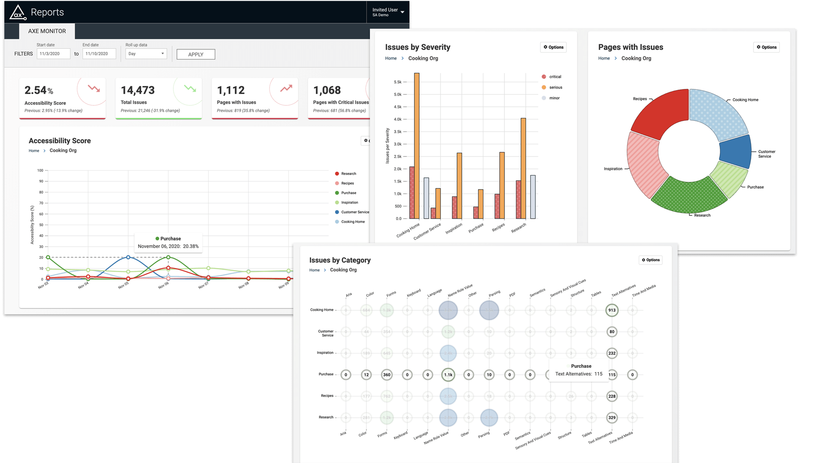Toggle the Purchase series in Accessibility Score legend
This screenshot has width=824, height=463.
click(x=348, y=193)
